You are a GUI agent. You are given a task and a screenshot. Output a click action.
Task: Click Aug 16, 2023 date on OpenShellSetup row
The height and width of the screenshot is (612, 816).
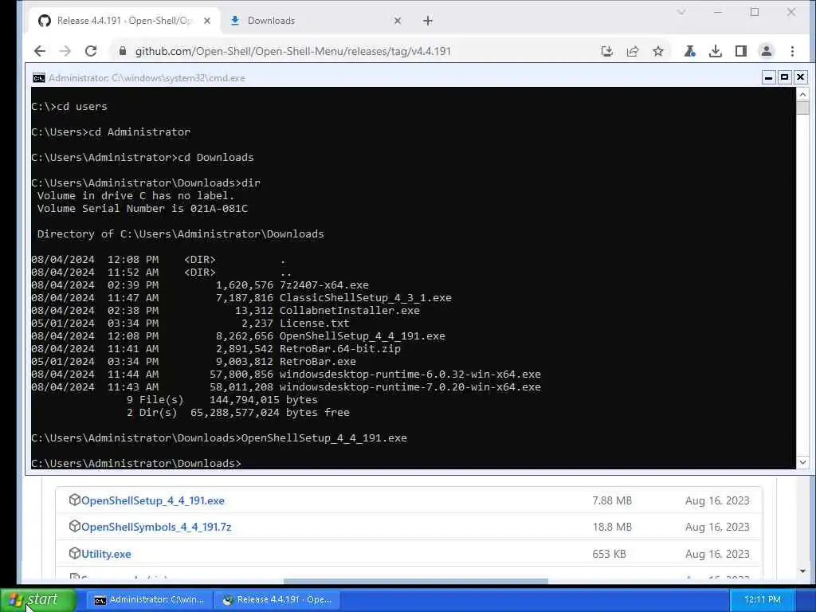pos(717,500)
